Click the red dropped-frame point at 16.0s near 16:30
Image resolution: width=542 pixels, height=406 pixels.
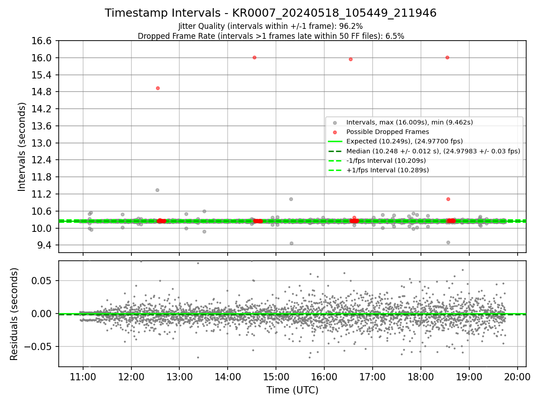(x=350, y=59)
